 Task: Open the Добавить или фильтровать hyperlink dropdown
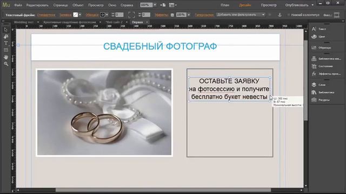241,15
